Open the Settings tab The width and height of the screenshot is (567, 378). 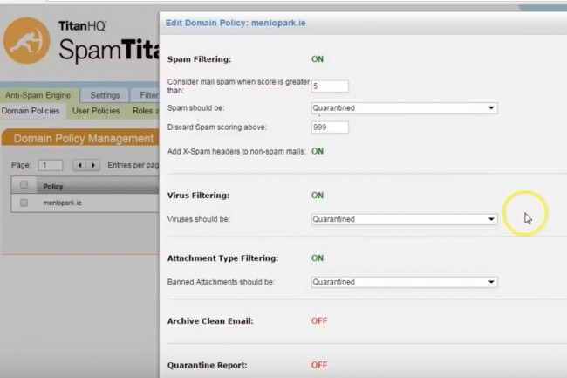coord(105,95)
